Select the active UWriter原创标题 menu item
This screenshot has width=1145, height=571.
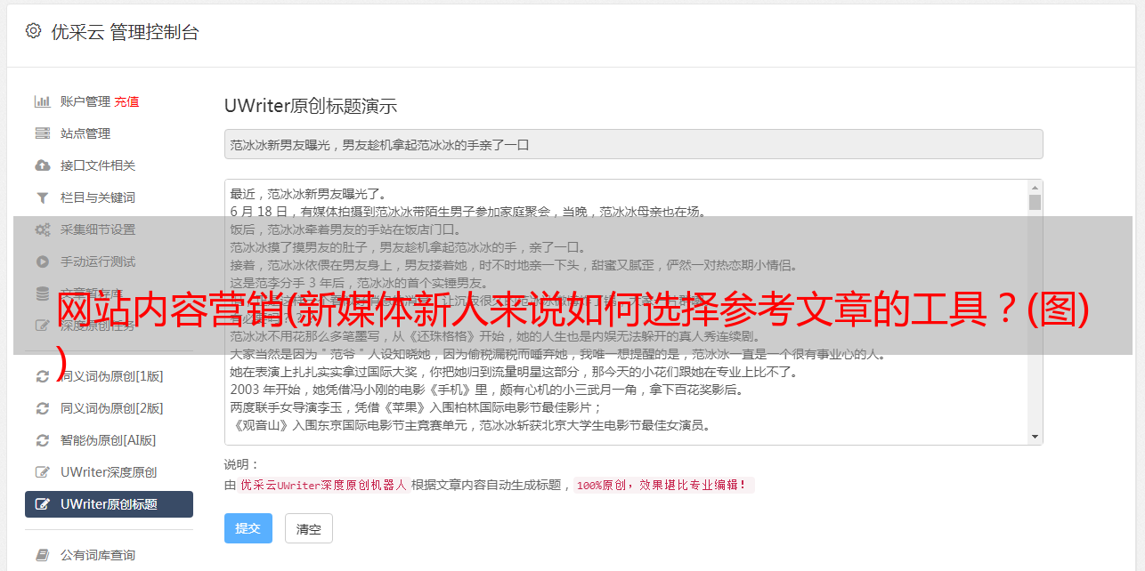click(x=109, y=504)
